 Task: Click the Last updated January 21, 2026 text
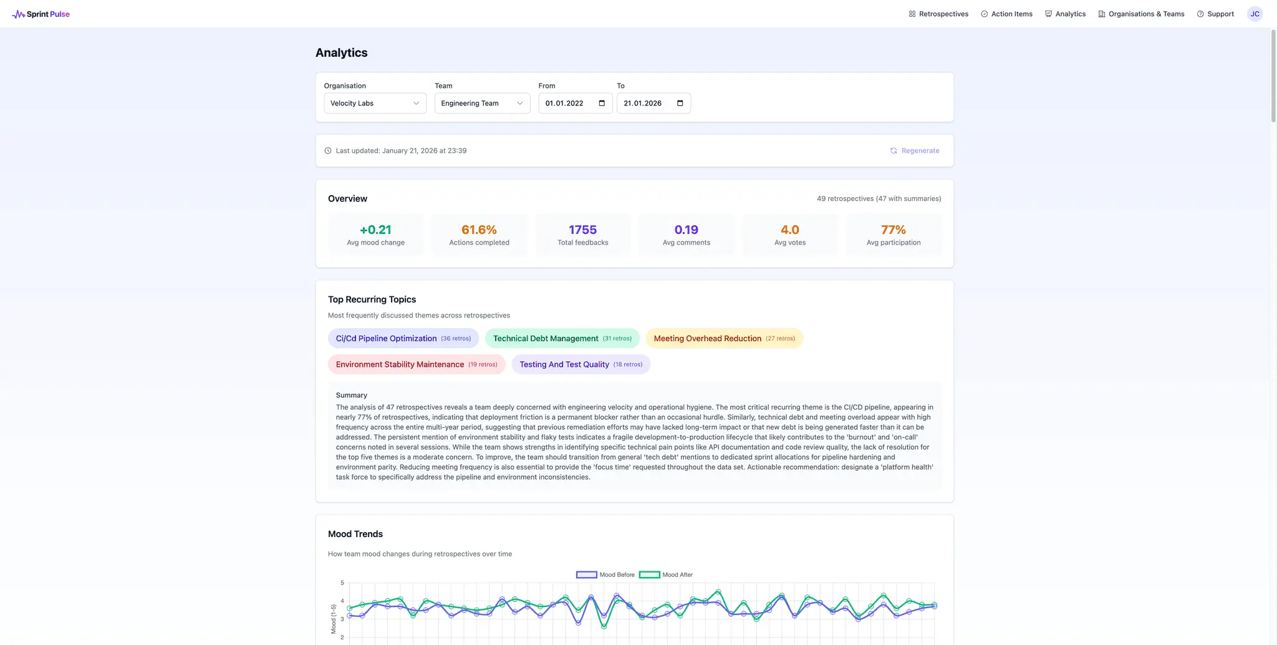(401, 150)
